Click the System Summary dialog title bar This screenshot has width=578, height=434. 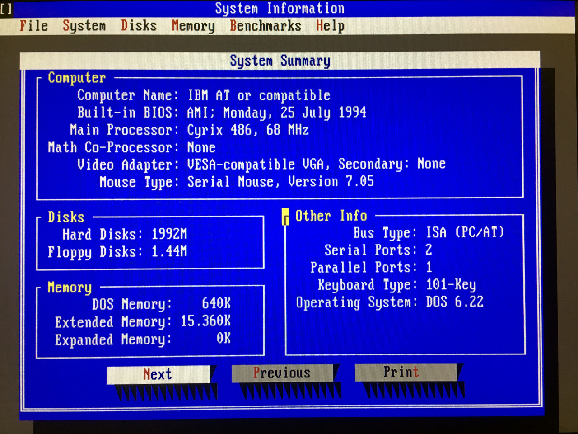tap(280, 61)
